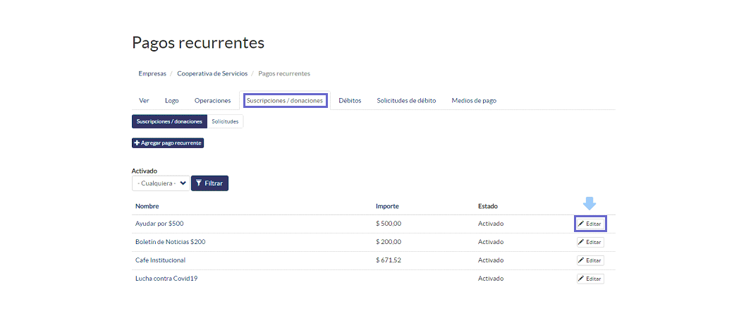Select the Suscripciones / donaciones main tab
The width and height of the screenshot is (739, 328).
(285, 101)
